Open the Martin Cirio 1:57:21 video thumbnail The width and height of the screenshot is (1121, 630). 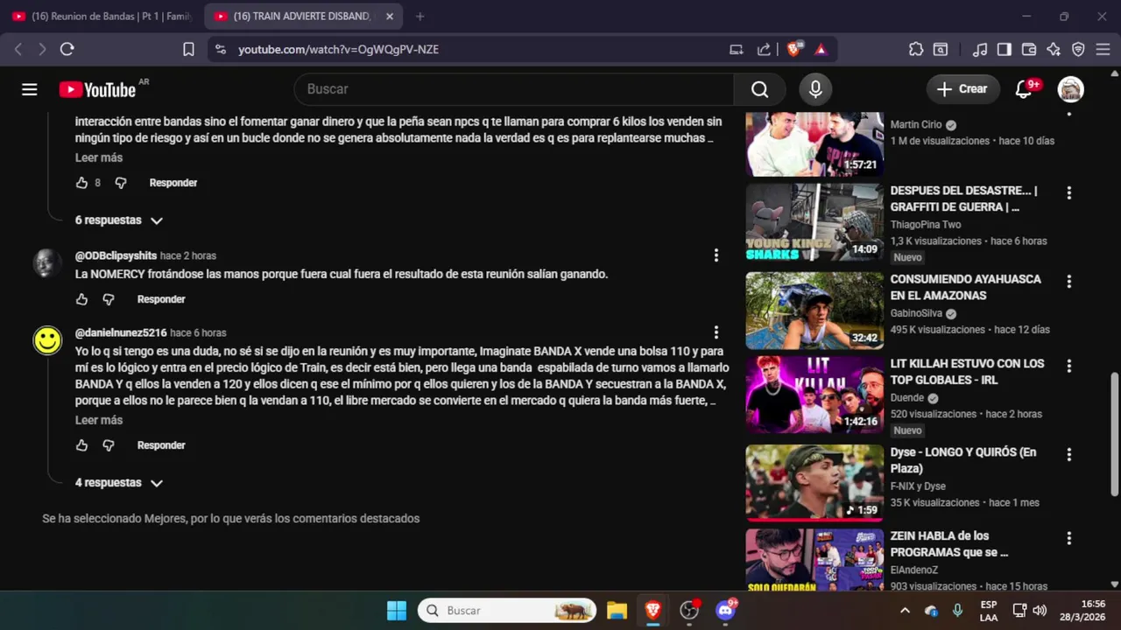814,143
